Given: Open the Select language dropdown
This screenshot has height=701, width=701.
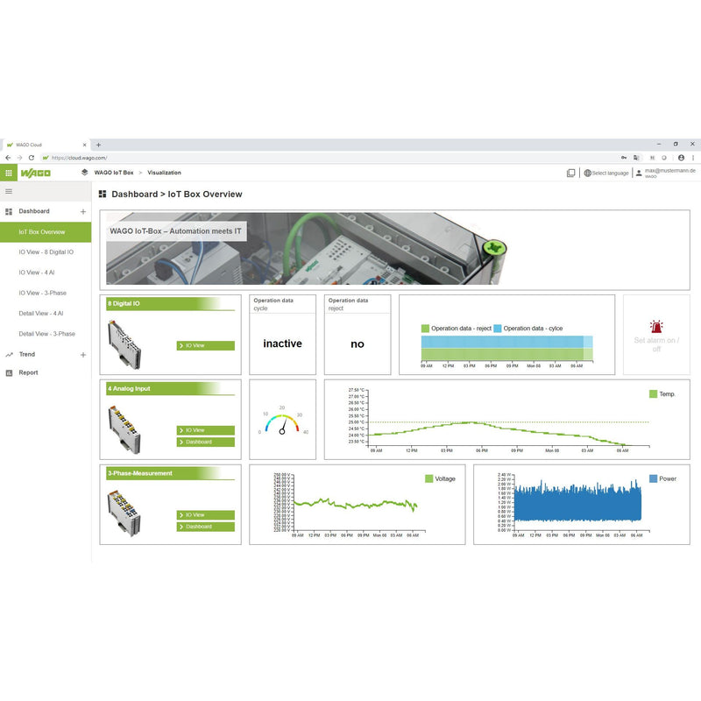Looking at the screenshot, I should 606,173.
